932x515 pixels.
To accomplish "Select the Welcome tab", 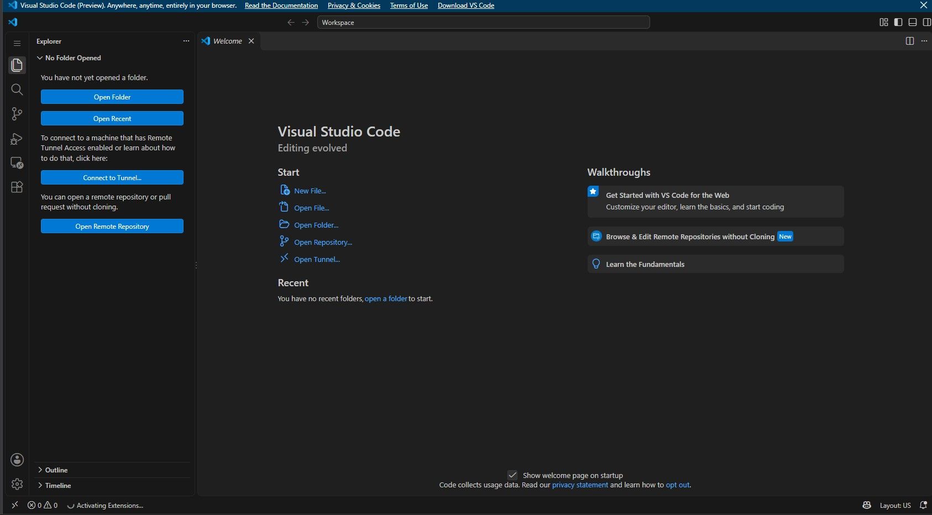I will click(228, 41).
